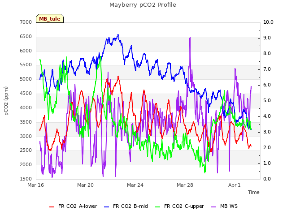This screenshot has height=215, width=287.
Task: Click the 7.0 right axis value
Action: (x=267, y=69)
